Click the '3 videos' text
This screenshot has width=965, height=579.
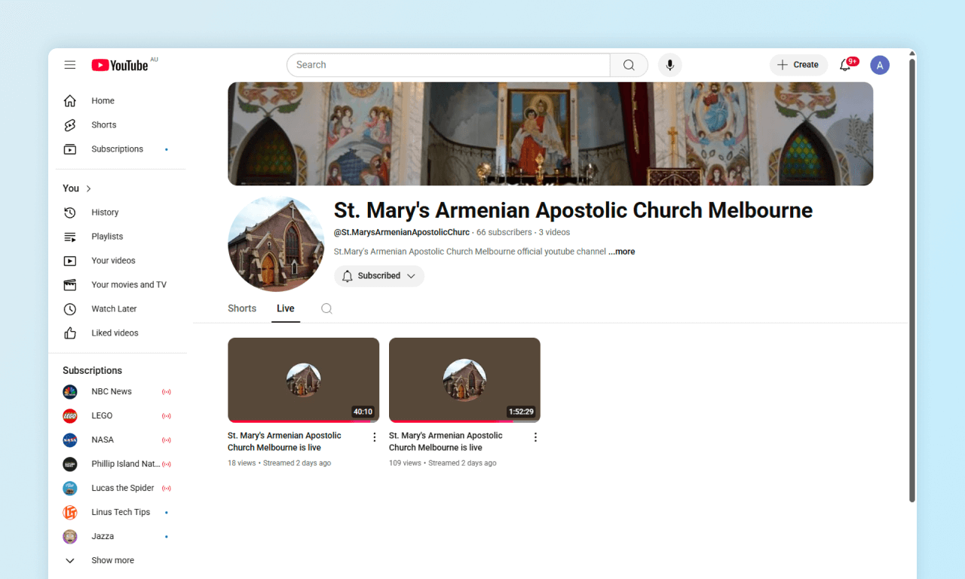(554, 232)
